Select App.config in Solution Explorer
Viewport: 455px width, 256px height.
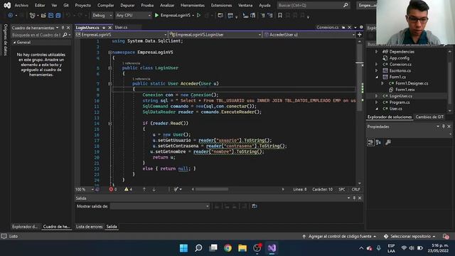point(400,58)
